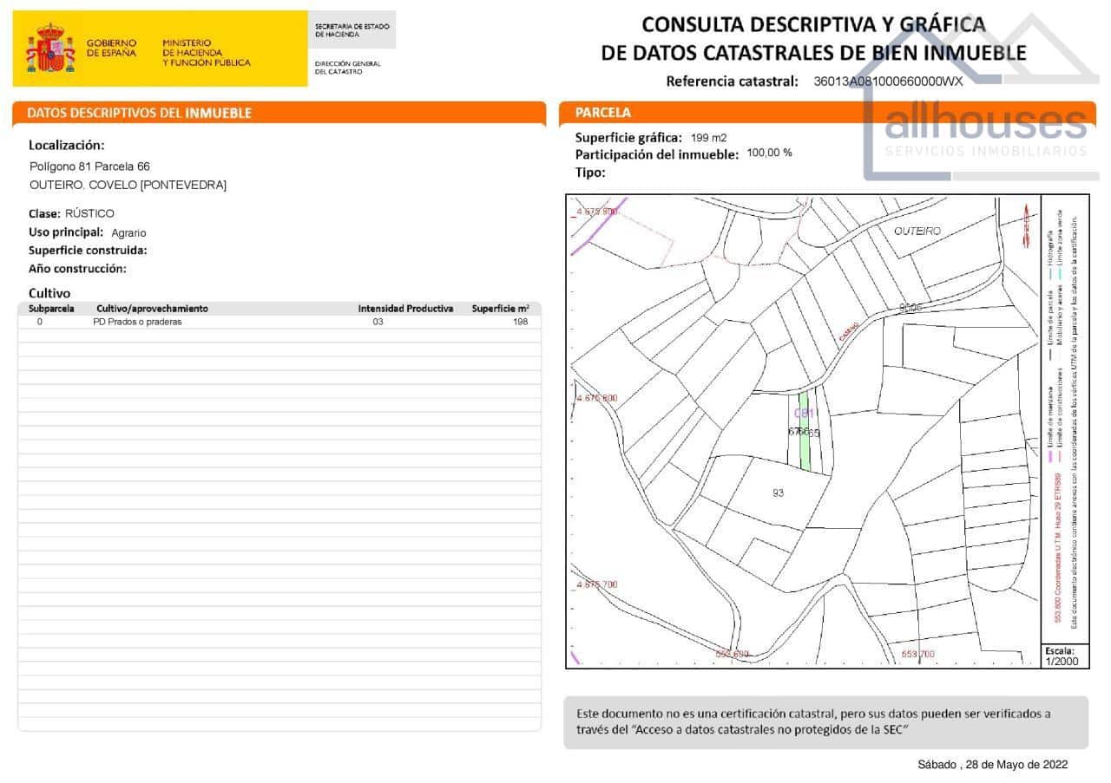Viewport: 1111px width, 783px height.
Task: Click the yellow Gobierno de España banner
Action: click(161, 48)
